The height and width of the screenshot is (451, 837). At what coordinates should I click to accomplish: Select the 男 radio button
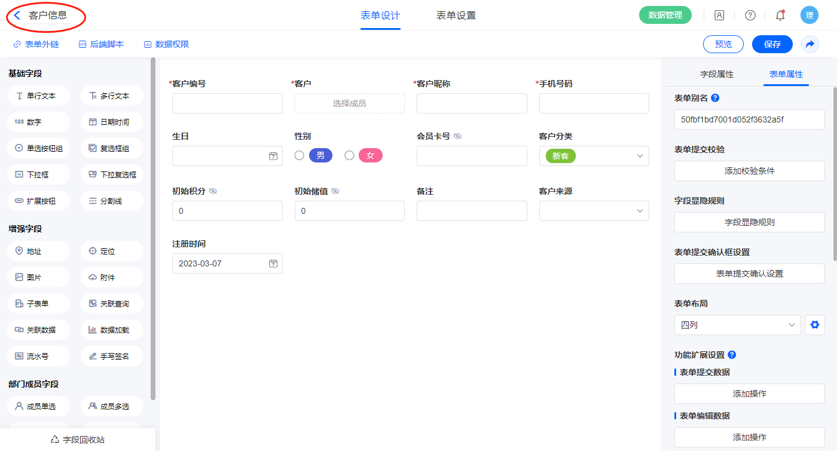click(x=300, y=155)
